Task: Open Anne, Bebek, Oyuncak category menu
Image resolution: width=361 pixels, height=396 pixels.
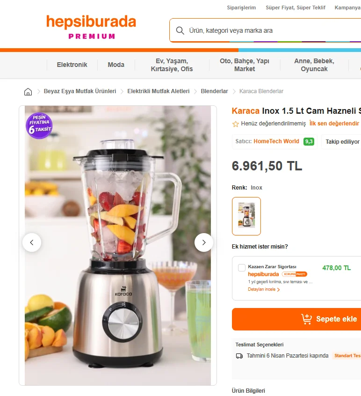Action: (314, 65)
